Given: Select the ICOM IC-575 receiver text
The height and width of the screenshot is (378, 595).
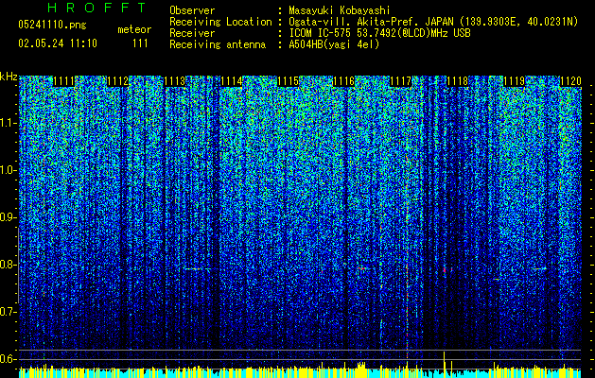Looking at the screenshot, I should click(x=379, y=33).
